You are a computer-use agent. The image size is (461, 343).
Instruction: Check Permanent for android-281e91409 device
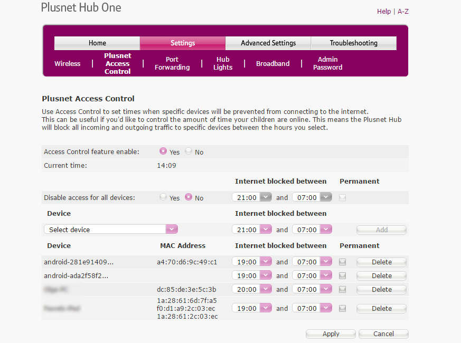click(342, 262)
